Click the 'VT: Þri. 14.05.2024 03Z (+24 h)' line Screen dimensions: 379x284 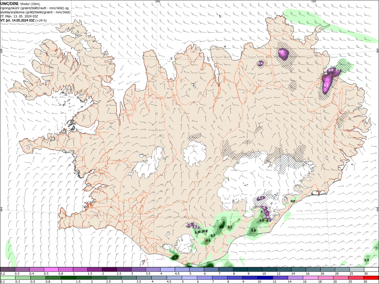click(23, 20)
